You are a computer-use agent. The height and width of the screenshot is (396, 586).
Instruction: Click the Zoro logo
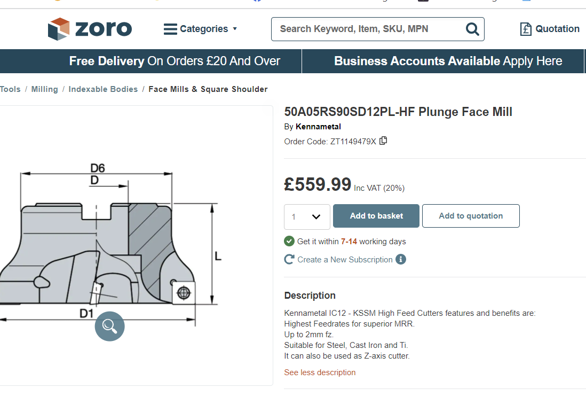tap(90, 29)
